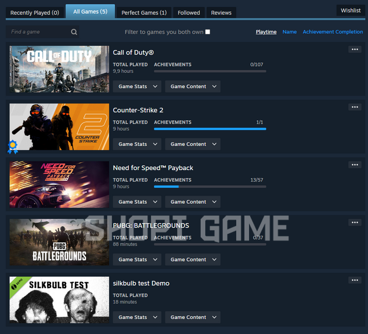Go to the Followed tab

pos(189,13)
